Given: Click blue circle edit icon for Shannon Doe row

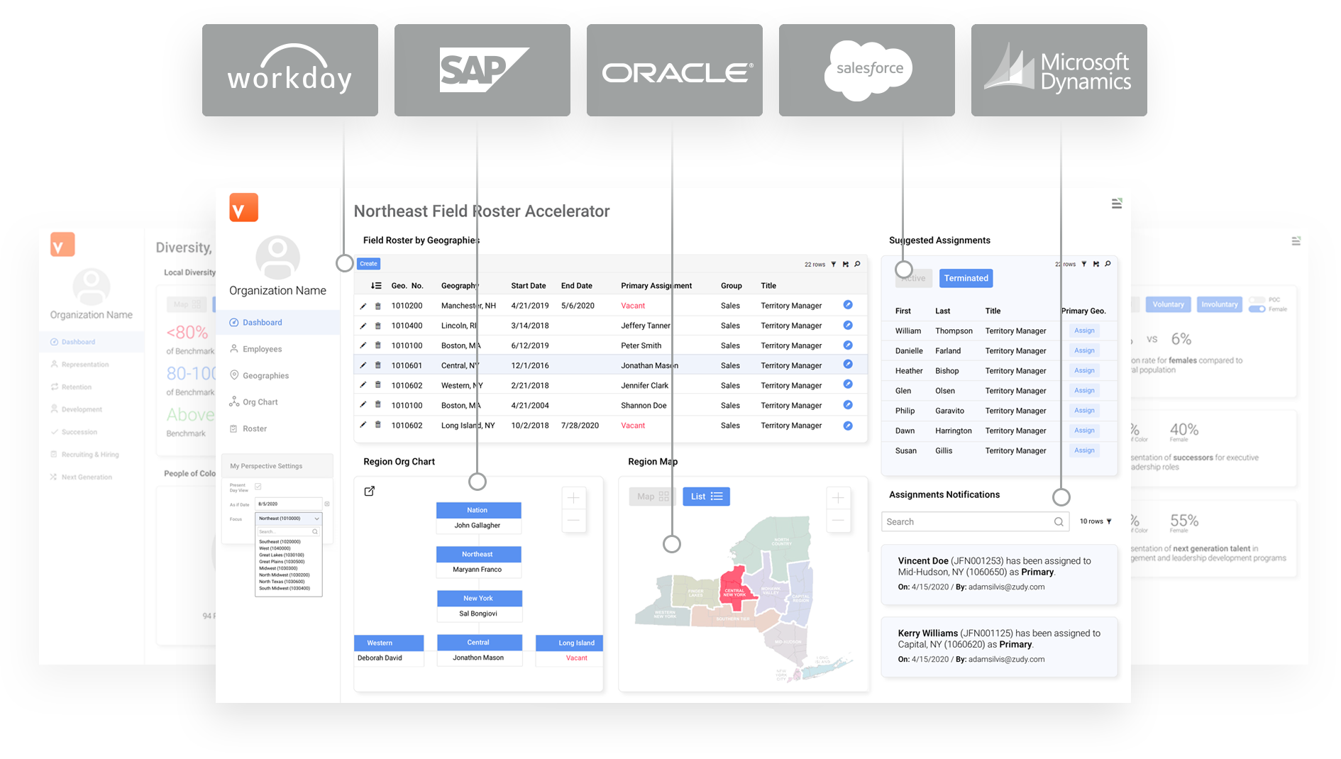Looking at the screenshot, I should coord(848,404).
